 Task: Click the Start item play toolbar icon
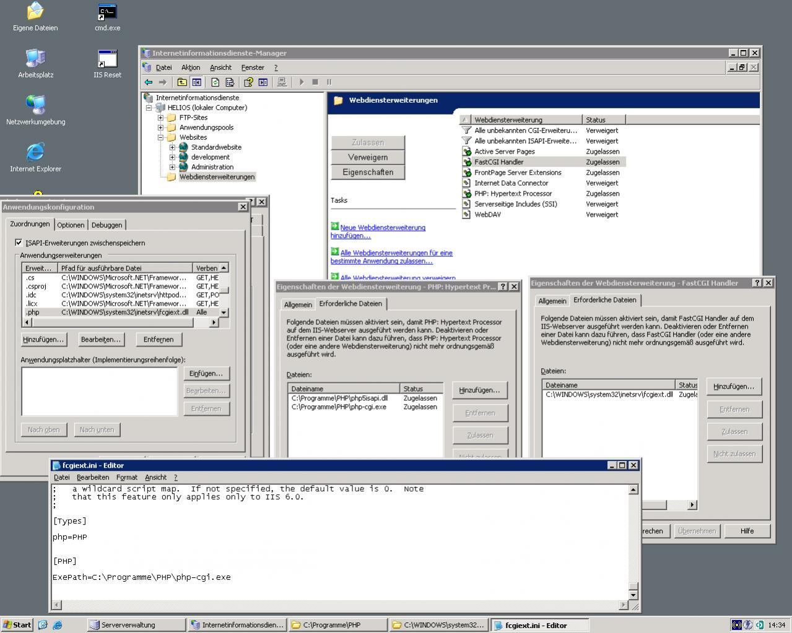pos(302,82)
